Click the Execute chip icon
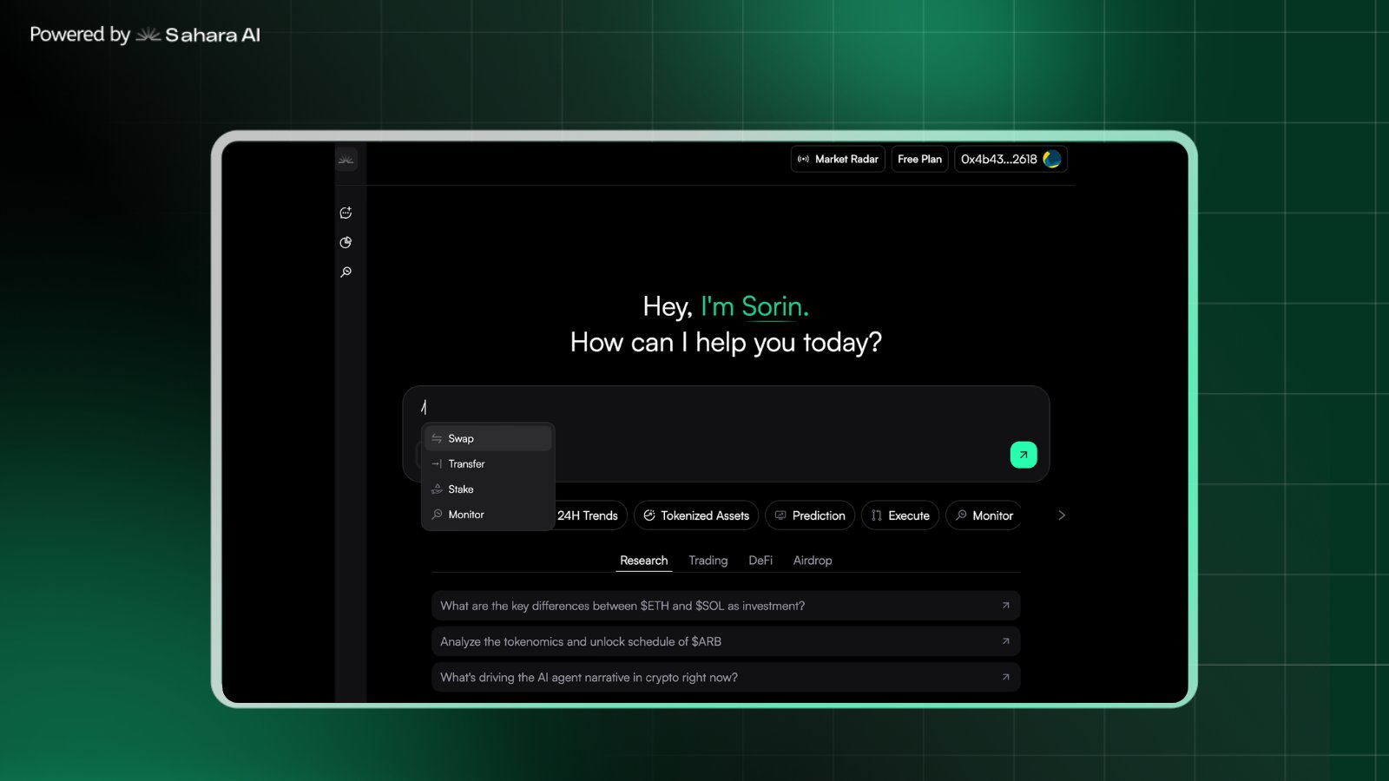The width and height of the screenshot is (1389, 781). coord(877,515)
